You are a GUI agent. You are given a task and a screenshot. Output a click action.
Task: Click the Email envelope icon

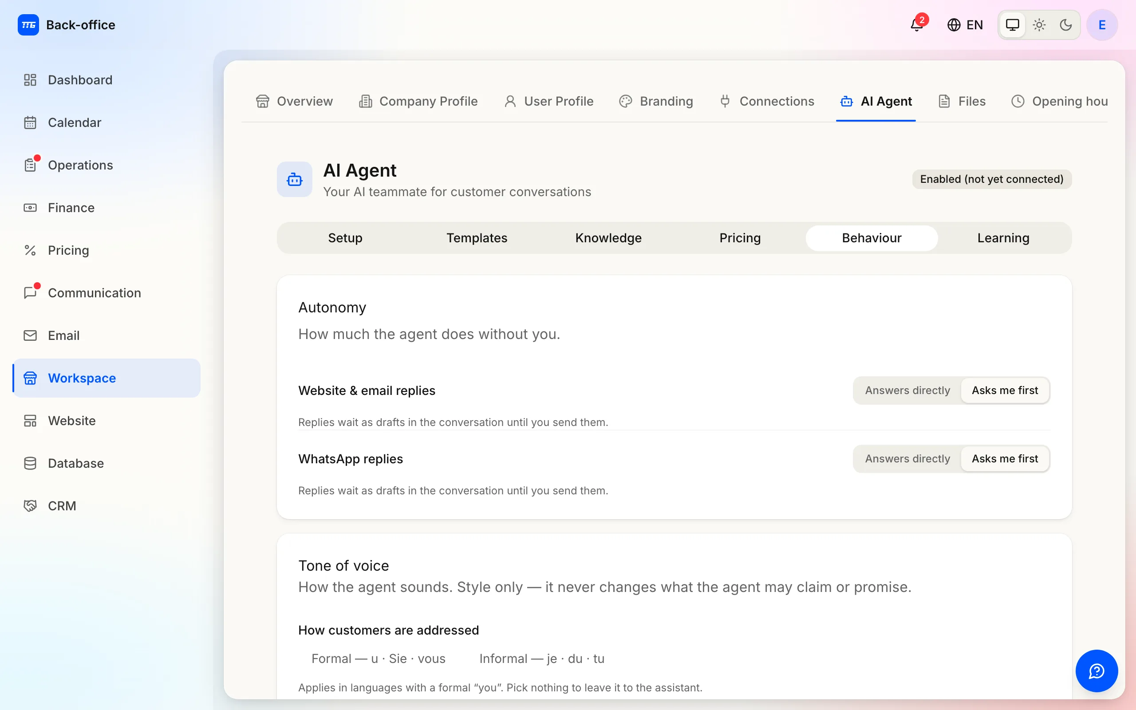[30, 335]
